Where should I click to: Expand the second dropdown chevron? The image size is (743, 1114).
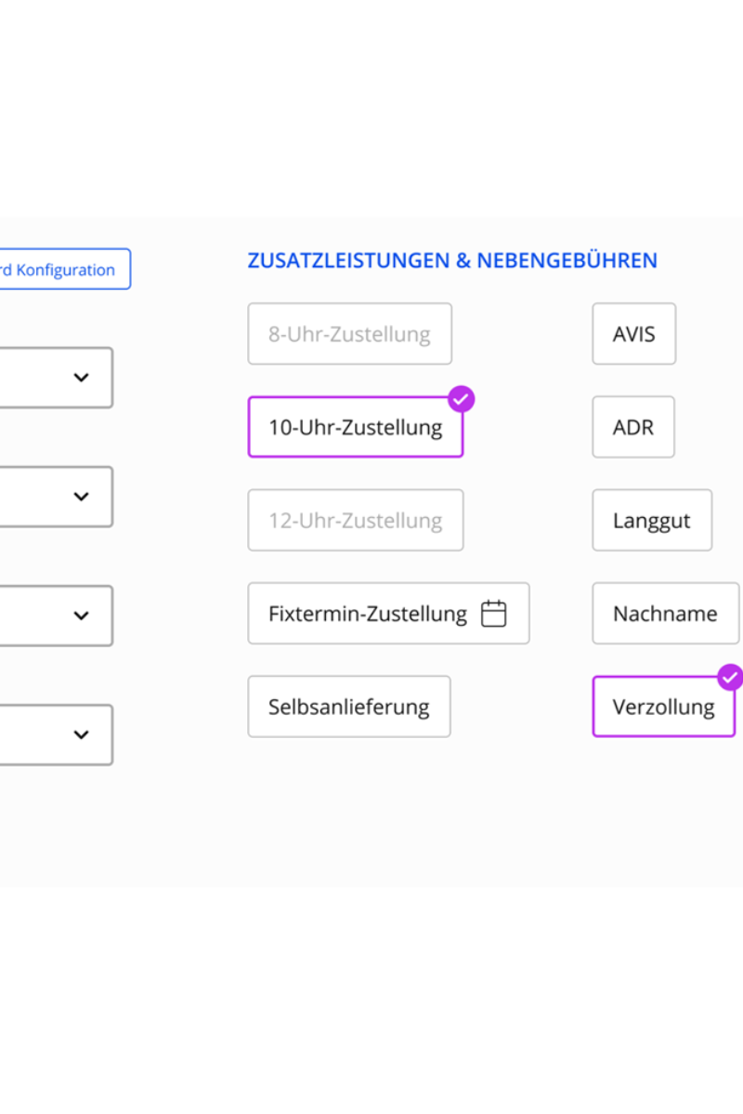pyautogui.click(x=82, y=497)
